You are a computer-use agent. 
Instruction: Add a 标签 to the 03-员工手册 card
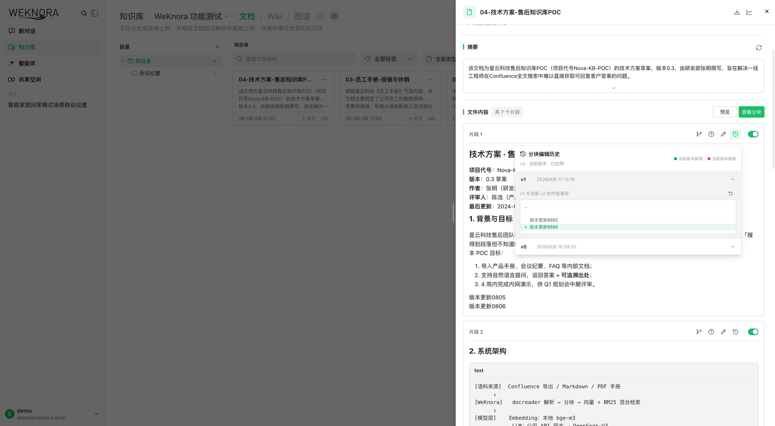coord(416,119)
